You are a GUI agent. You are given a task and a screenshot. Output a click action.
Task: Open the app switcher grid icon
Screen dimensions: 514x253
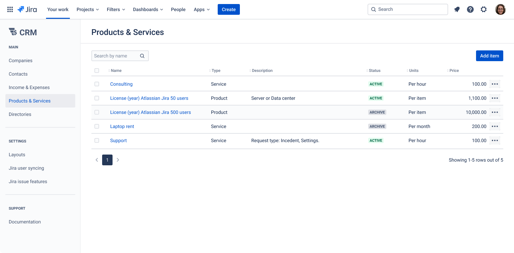[x=10, y=9]
